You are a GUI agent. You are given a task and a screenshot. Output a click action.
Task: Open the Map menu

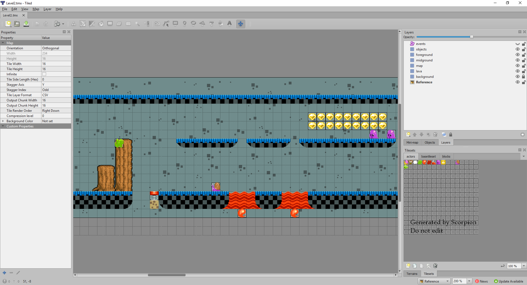36,9
